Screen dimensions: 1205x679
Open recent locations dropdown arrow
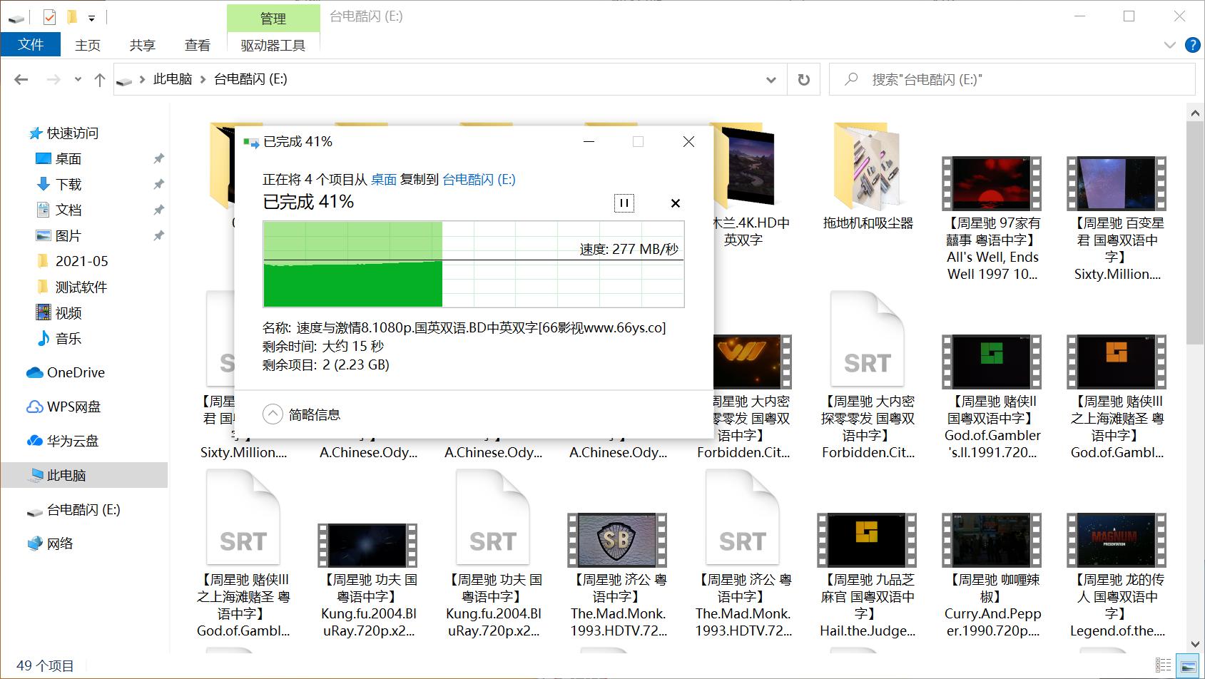coord(78,80)
